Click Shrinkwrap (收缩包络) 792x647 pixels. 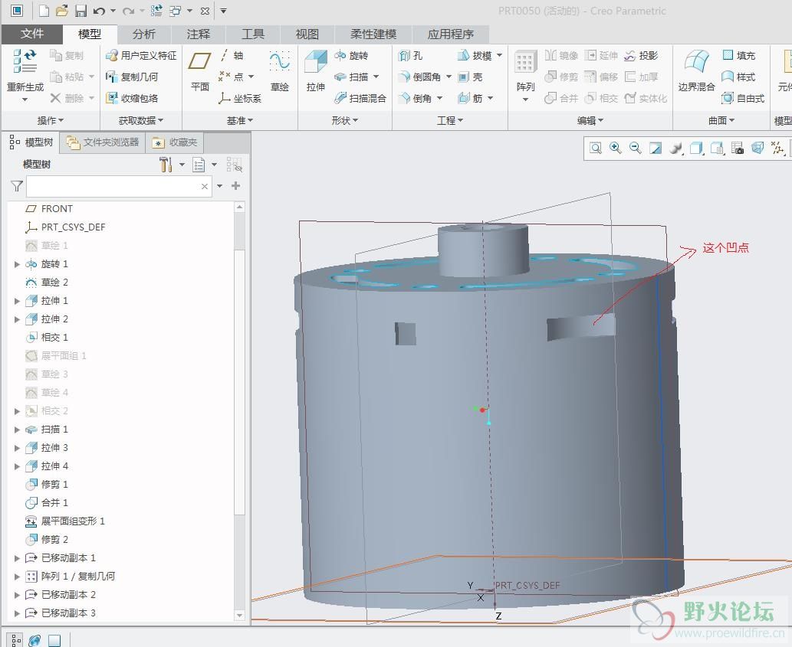click(x=132, y=98)
